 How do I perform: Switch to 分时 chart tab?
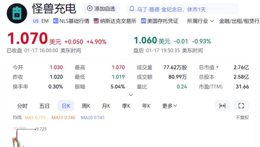pos(22,106)
